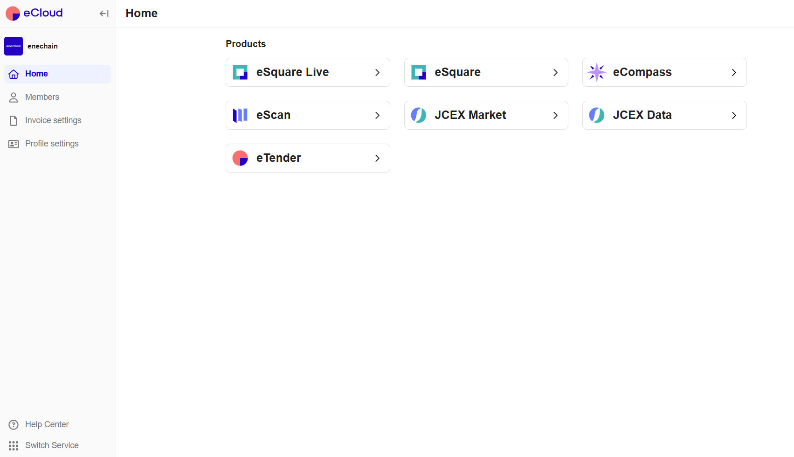Click the Help Center question mark icon
794x457 pixels.
pos(13,424)
